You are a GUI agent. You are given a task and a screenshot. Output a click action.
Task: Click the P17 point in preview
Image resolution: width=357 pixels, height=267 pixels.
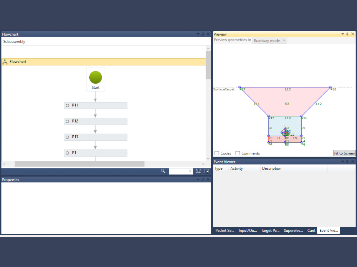click(240, 87)
